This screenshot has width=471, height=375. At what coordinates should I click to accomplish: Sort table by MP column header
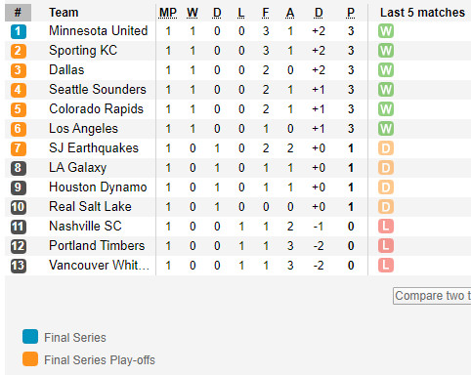click(168, 13)
